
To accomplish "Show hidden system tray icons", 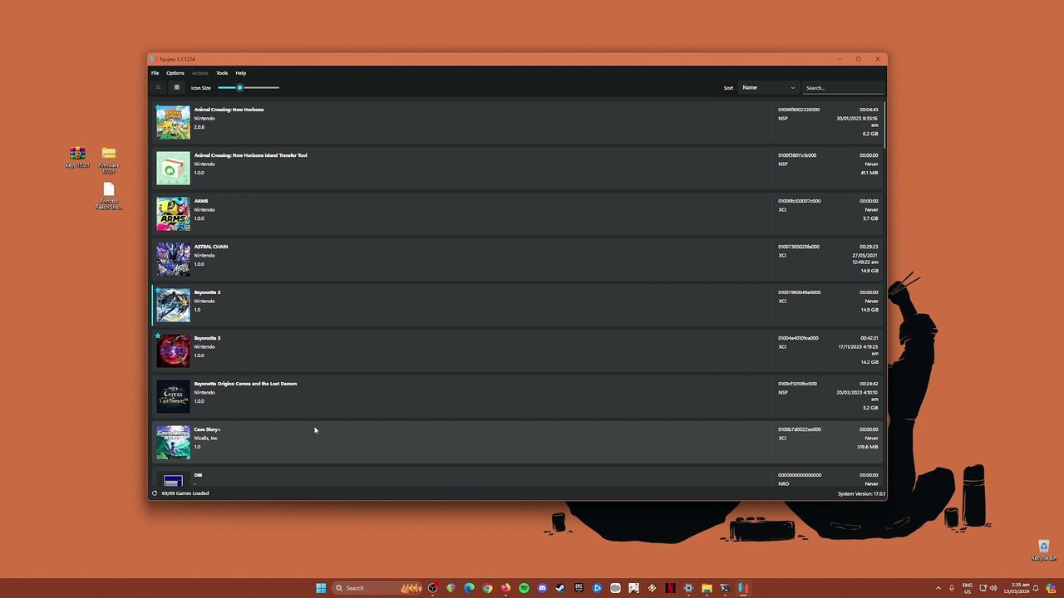I will [938, 588].
